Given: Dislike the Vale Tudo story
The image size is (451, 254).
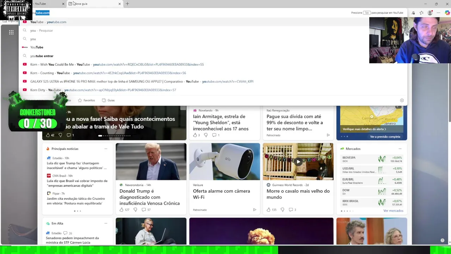Looking at the screenshot, I should coord(60,135).
